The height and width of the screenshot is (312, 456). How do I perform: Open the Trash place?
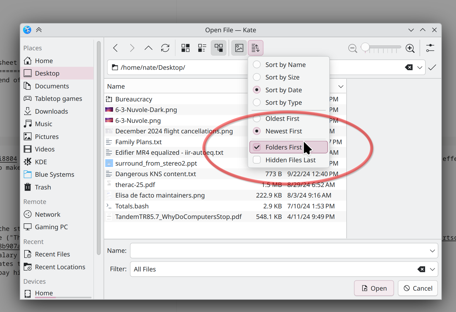[x=57, y=187]
